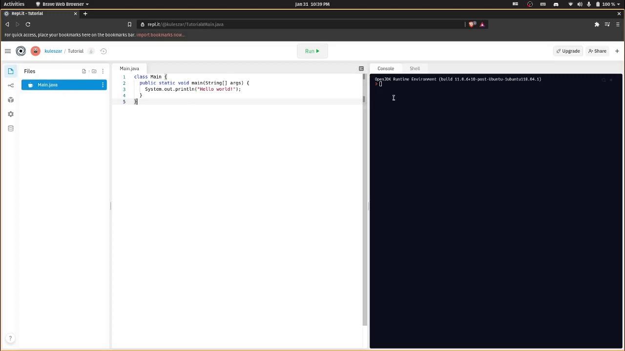Click the Jan 31 clock in top bar
Screen dimensions: 625x351
click(312, 4)
